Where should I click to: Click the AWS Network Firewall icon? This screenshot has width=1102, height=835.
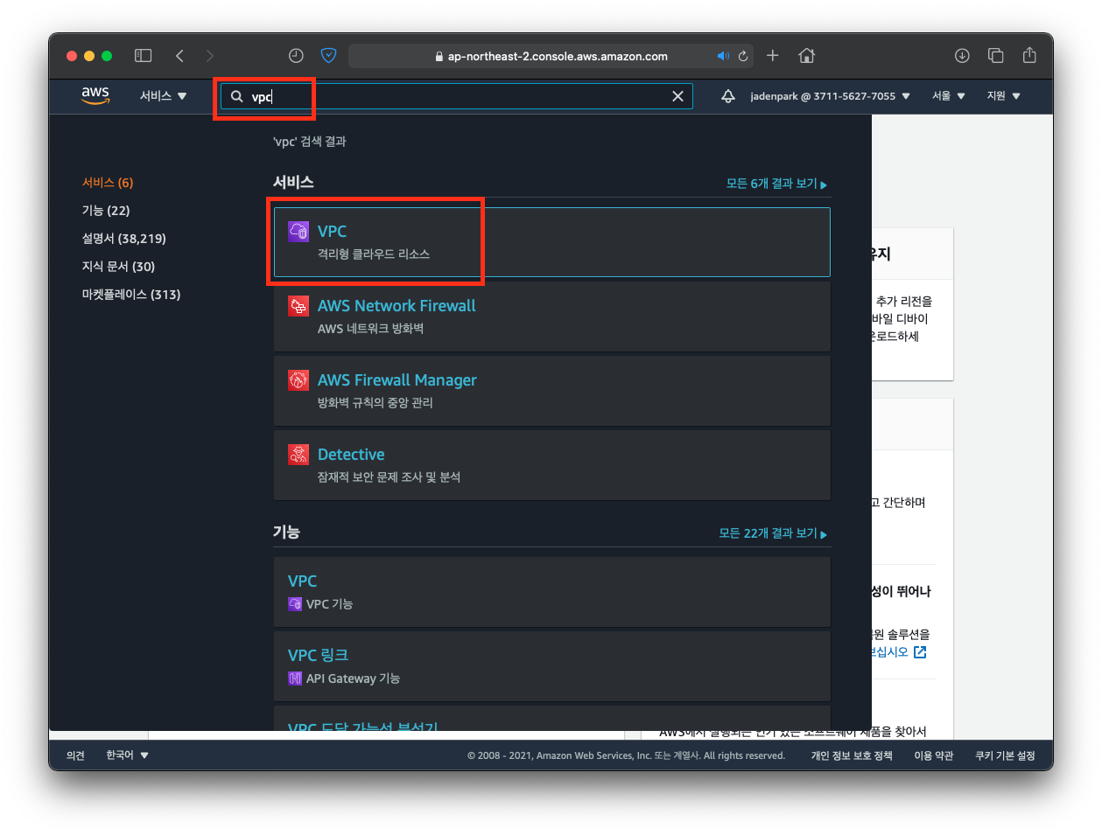[298, 305]
